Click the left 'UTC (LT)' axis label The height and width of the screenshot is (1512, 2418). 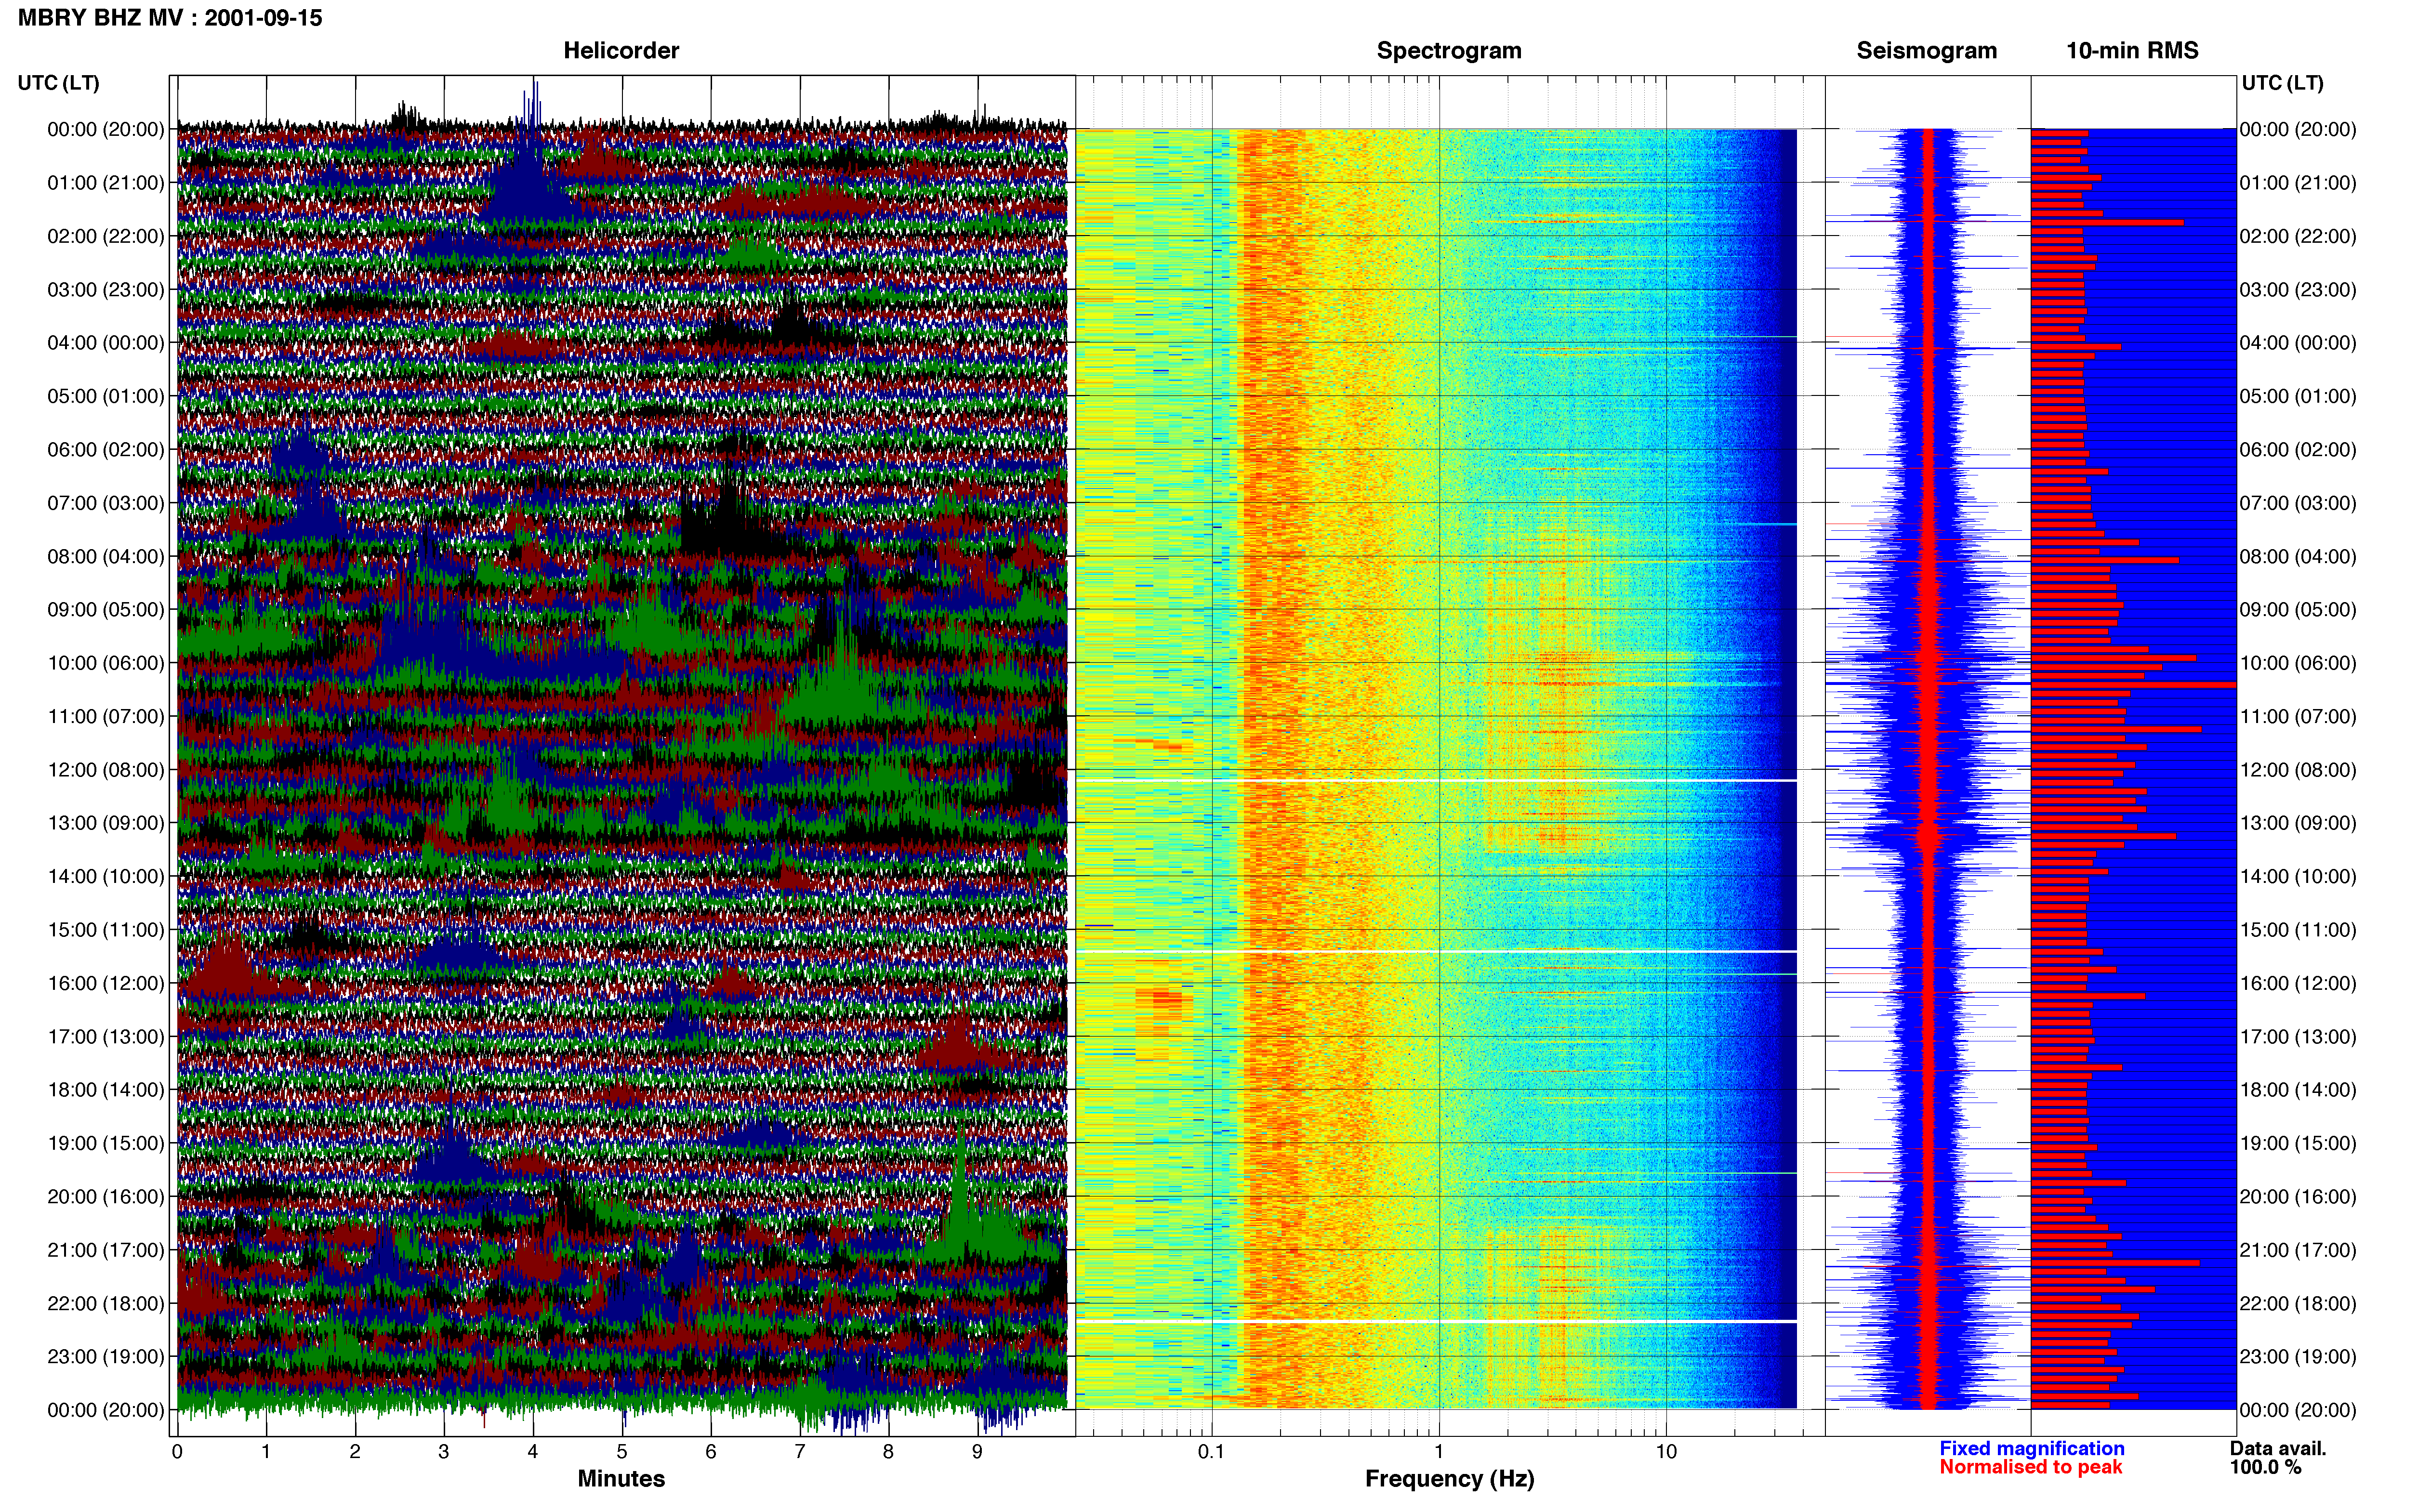(x=58, y=83)
